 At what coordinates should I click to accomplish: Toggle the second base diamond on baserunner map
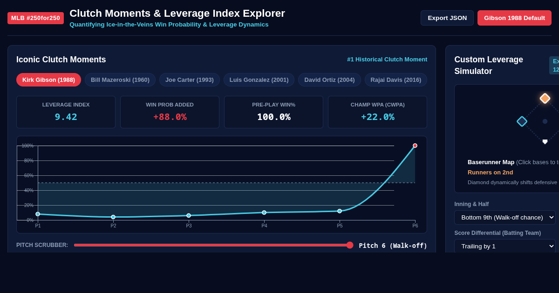point(545,98)
